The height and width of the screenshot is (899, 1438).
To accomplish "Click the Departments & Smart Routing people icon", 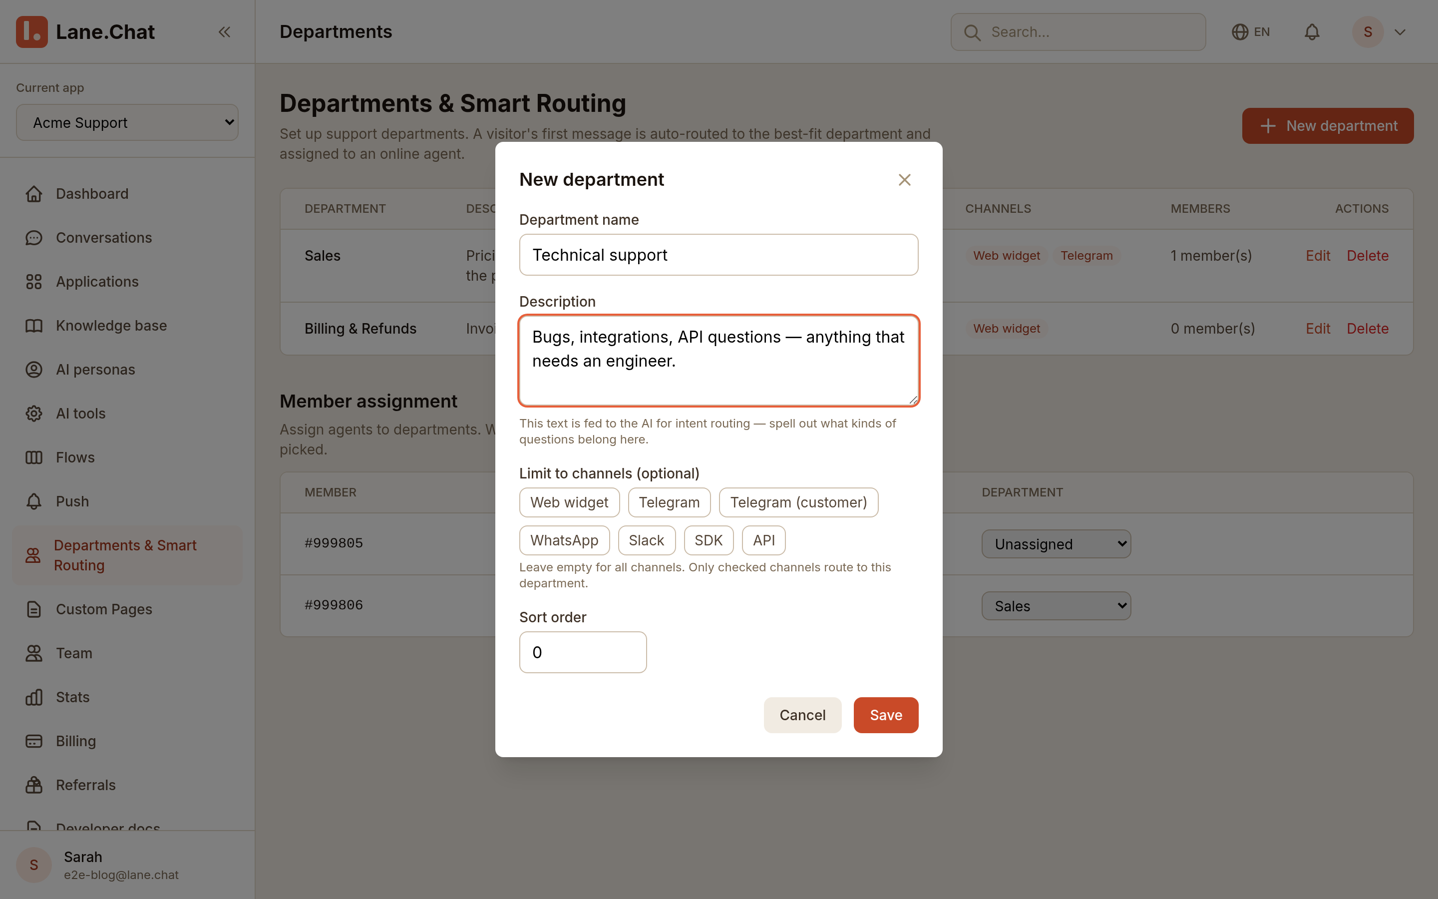I will point(32,555).
